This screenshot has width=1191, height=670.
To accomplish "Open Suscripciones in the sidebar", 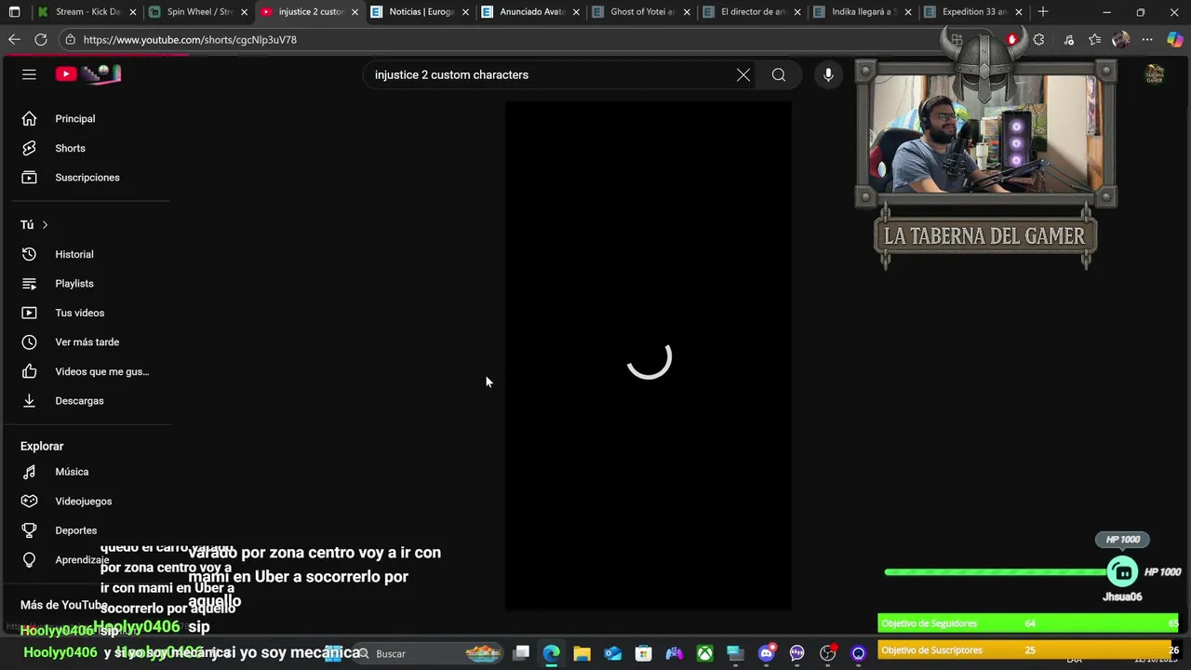I will pos(86,178).
